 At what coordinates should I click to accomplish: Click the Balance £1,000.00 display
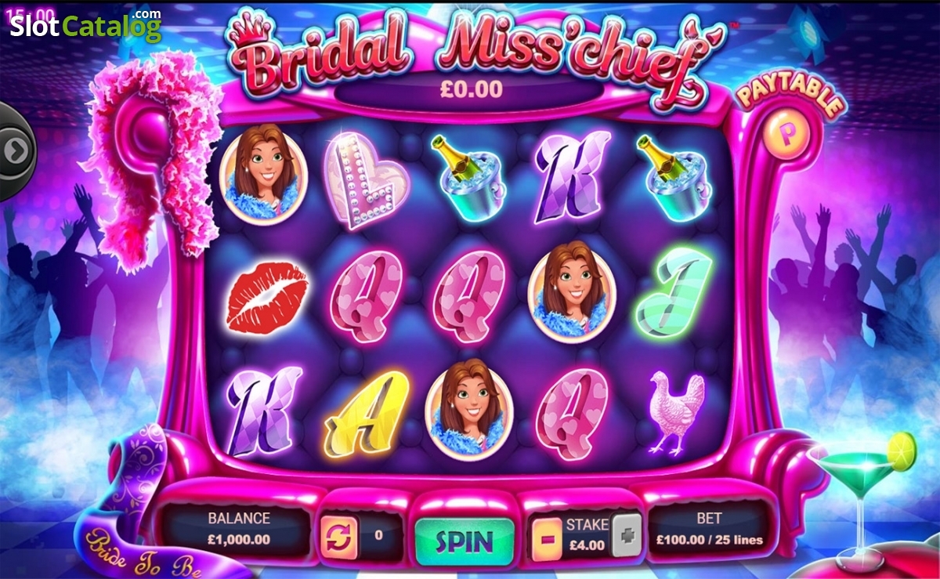[239, 529]
